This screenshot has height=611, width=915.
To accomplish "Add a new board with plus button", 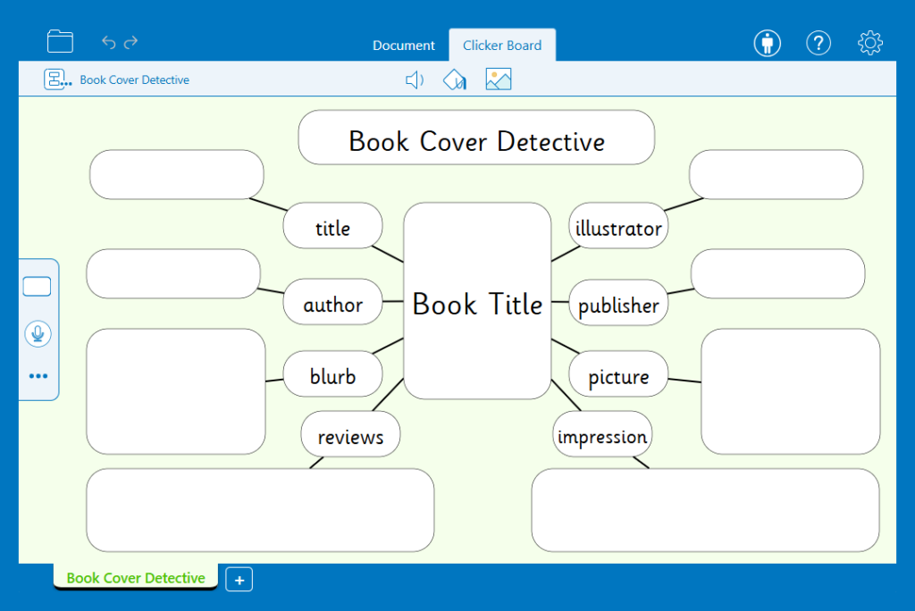I will click(239, 580).
